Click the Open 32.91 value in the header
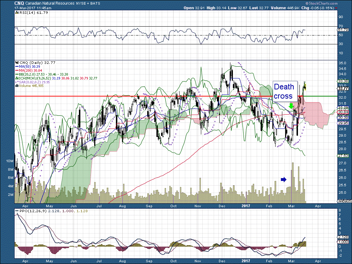The image size is (352, 264). [x=194, y=8]
